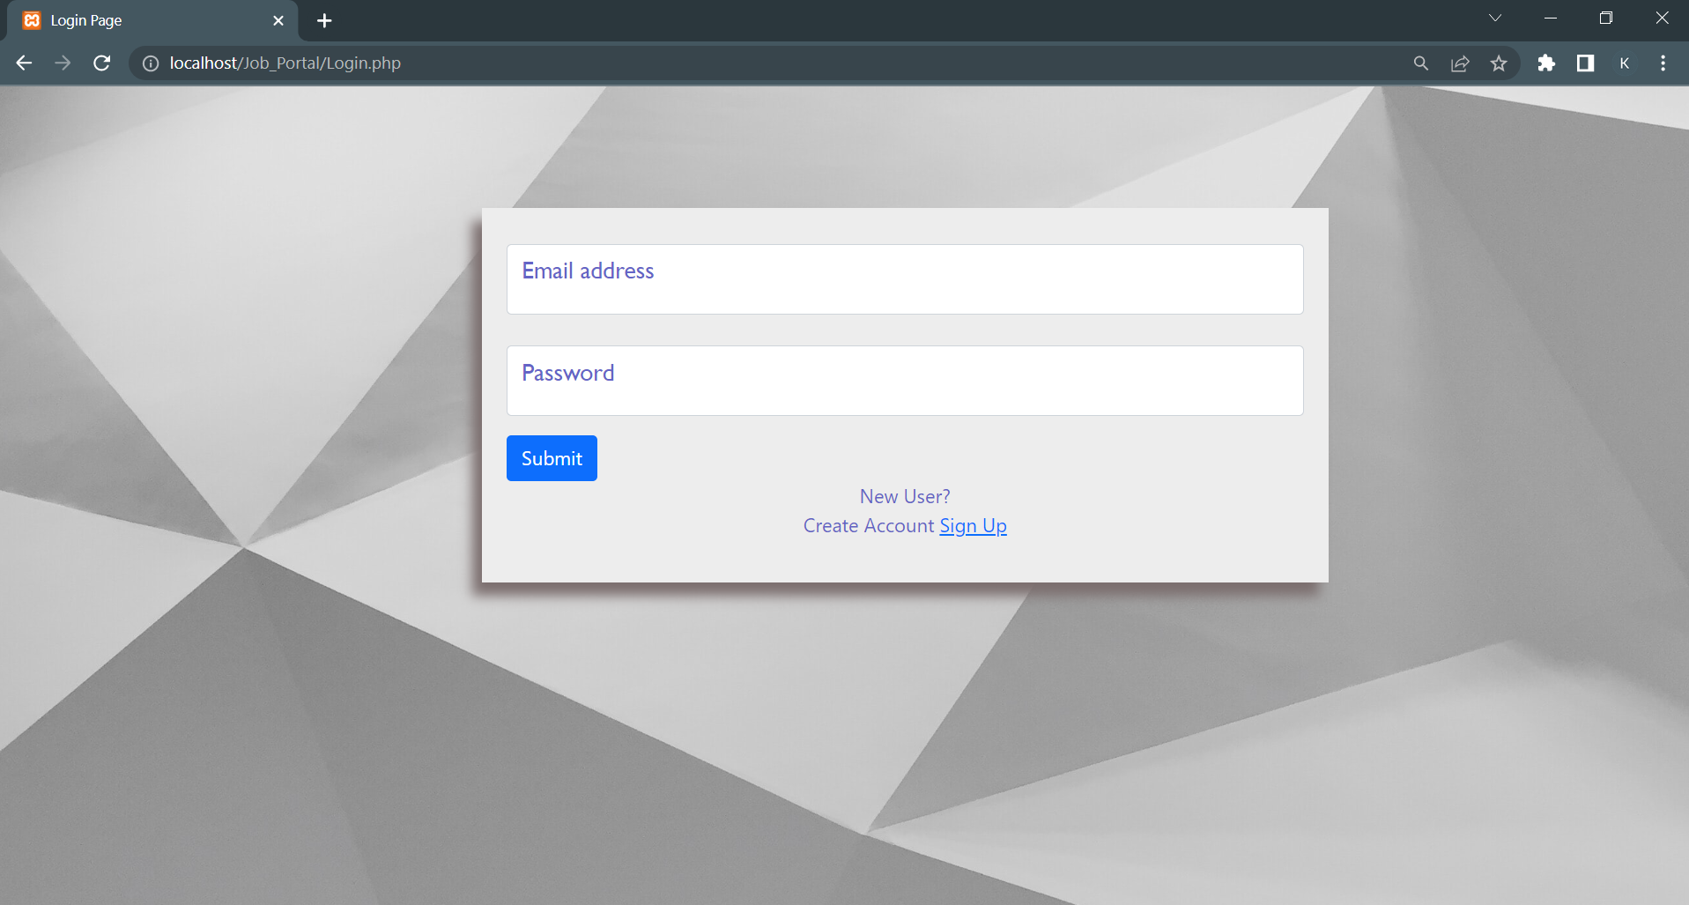Open the Extensions puzzle icon
The image size is (1689, 905).
pos(1546,63)
